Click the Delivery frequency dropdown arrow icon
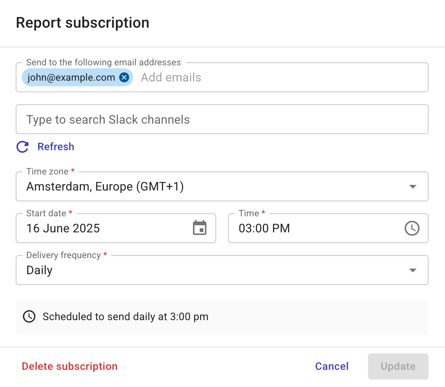 (x=413, y=270)
